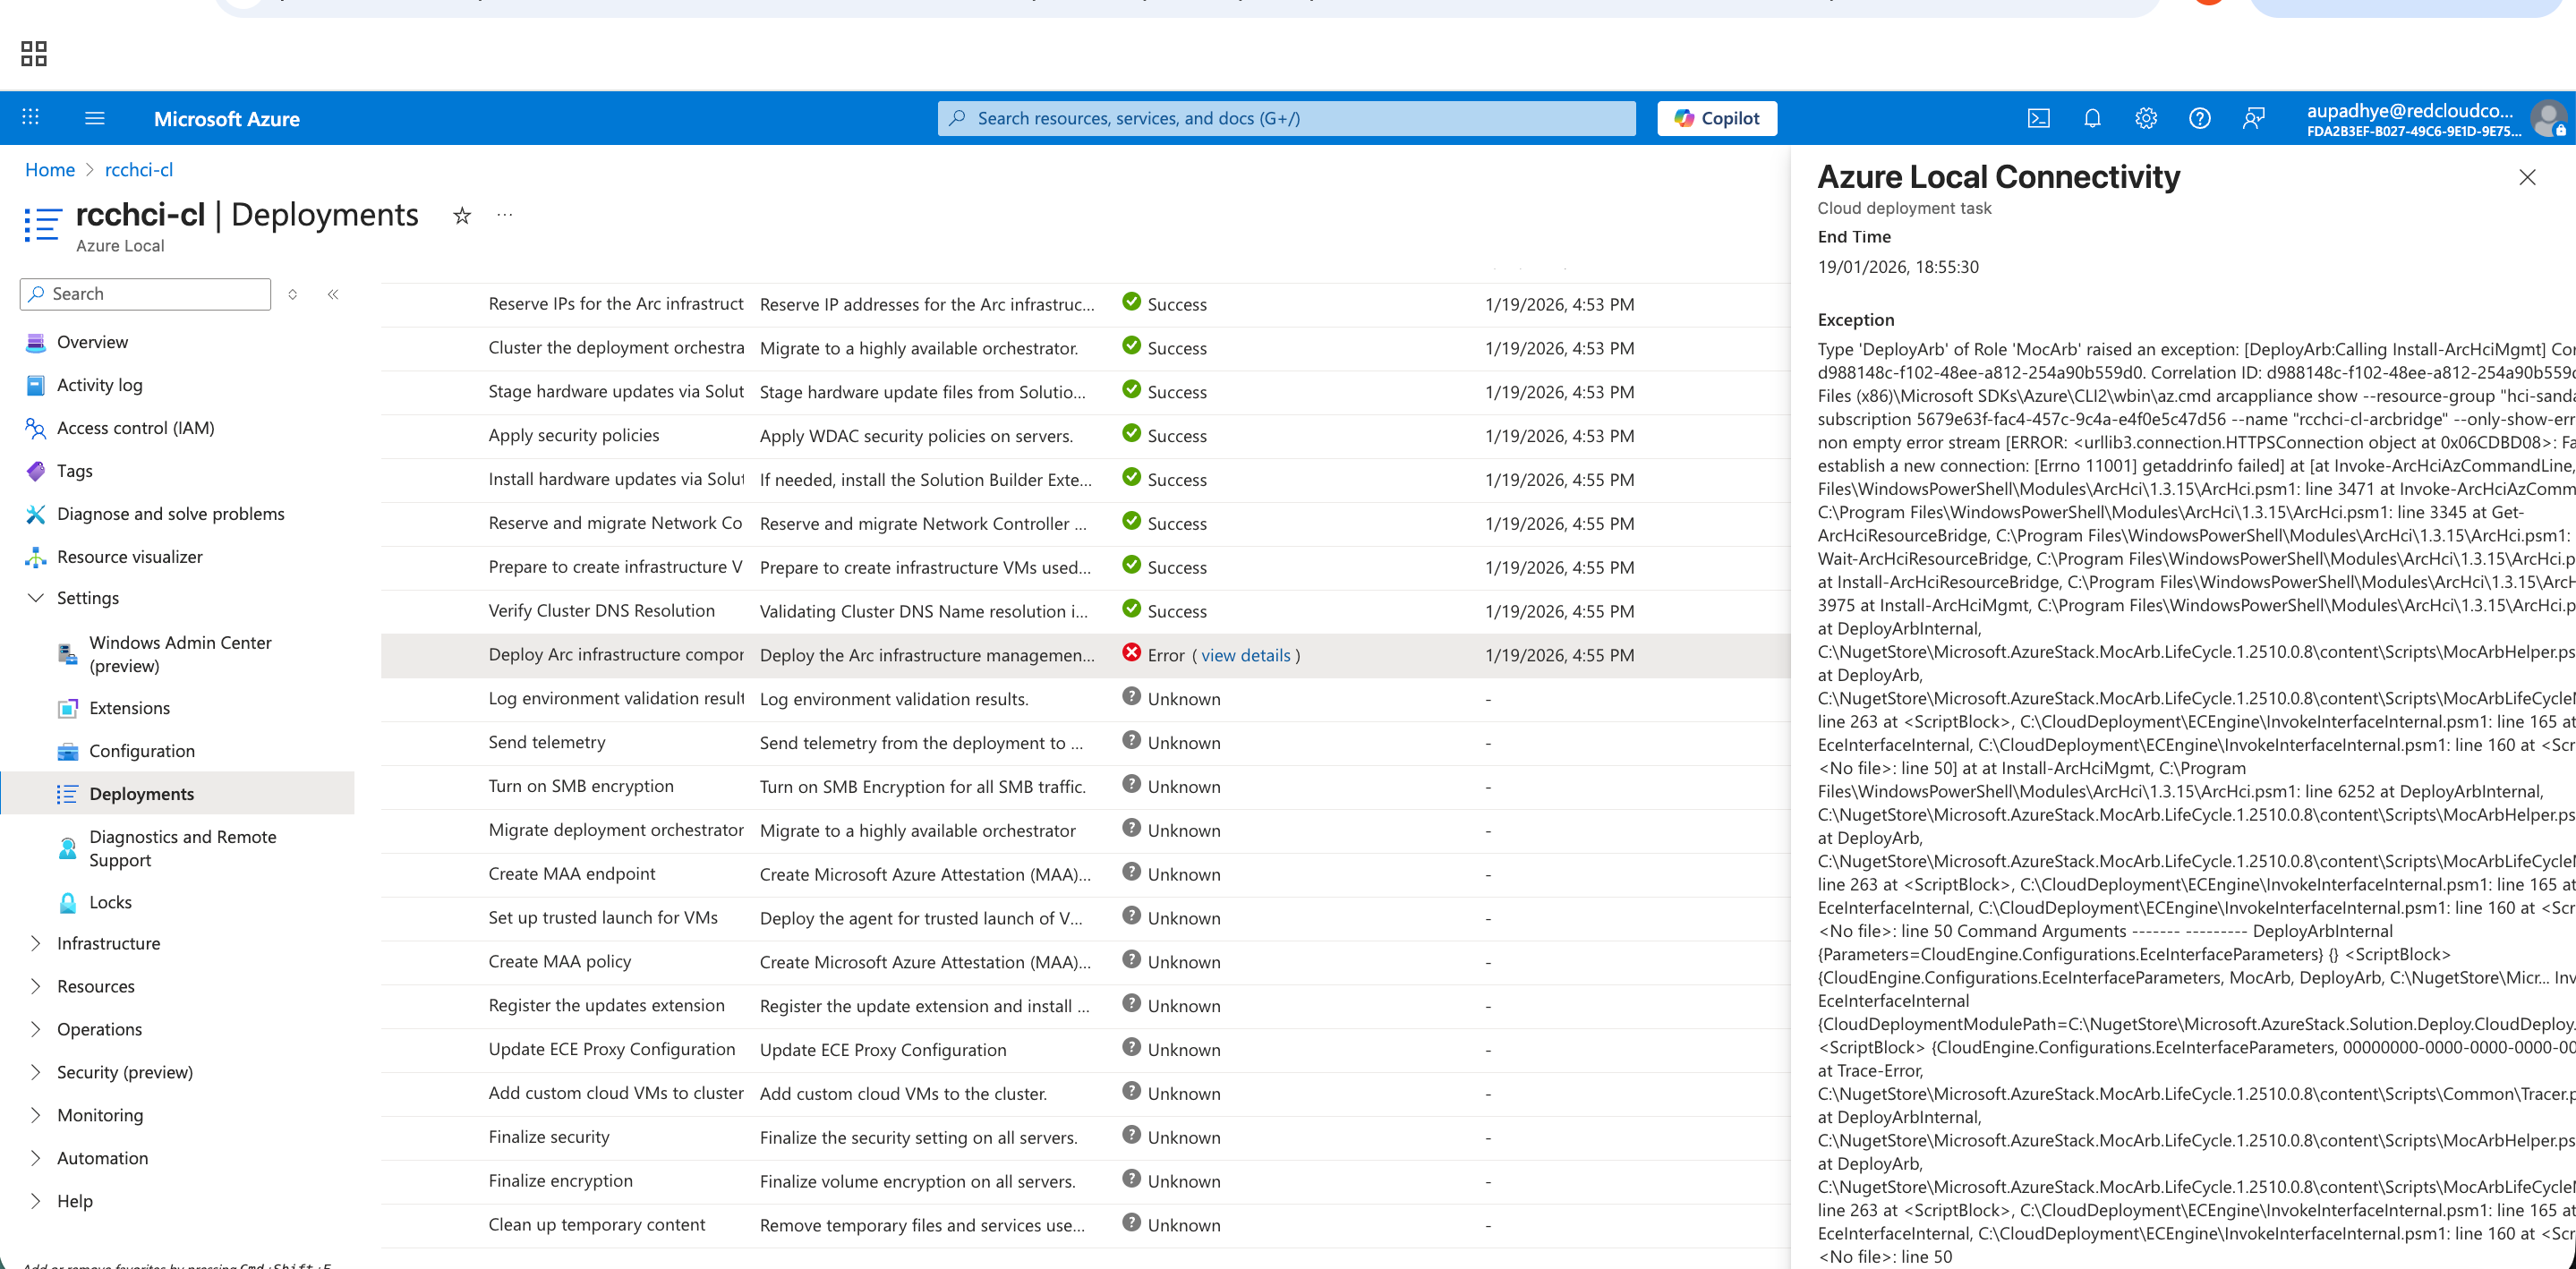
Task: Click the global search resources bar
Action: click(x=1286, y=118)
